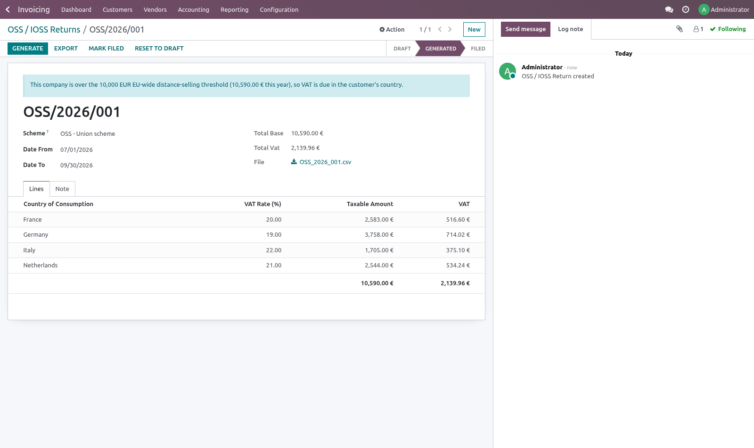Click the Germany line row
The height and width of the screenshot is (448, 754).
(x=246, y=235)
